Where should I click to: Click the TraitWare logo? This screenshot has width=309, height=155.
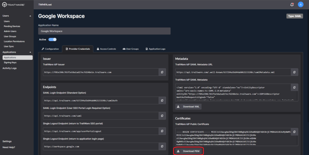pyautogui.click(x=13, y=5)
